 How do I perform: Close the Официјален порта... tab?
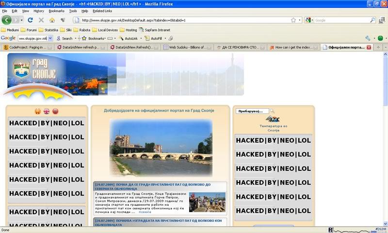pos(369,47)
